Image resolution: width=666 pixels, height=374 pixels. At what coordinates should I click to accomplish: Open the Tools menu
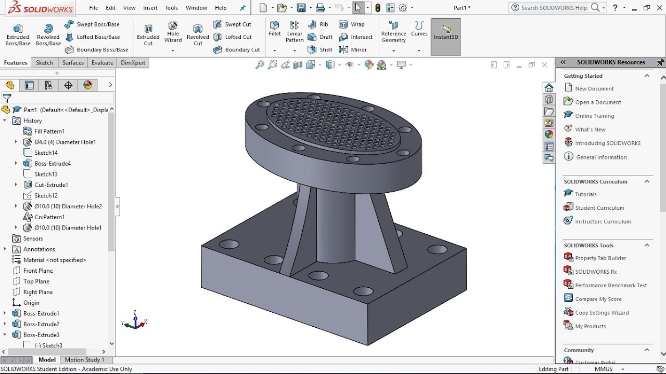pos(171,8)
